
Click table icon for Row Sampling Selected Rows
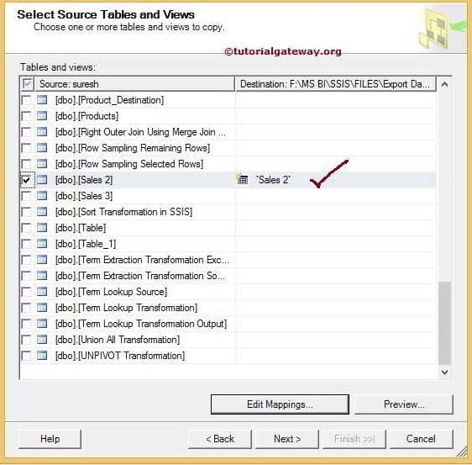pos(42,164)
